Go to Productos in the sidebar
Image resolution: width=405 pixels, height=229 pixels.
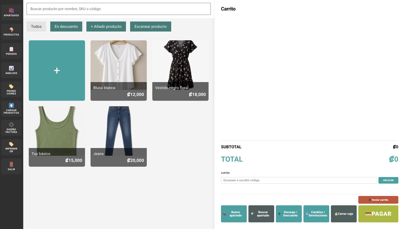(x=11, y=32)
